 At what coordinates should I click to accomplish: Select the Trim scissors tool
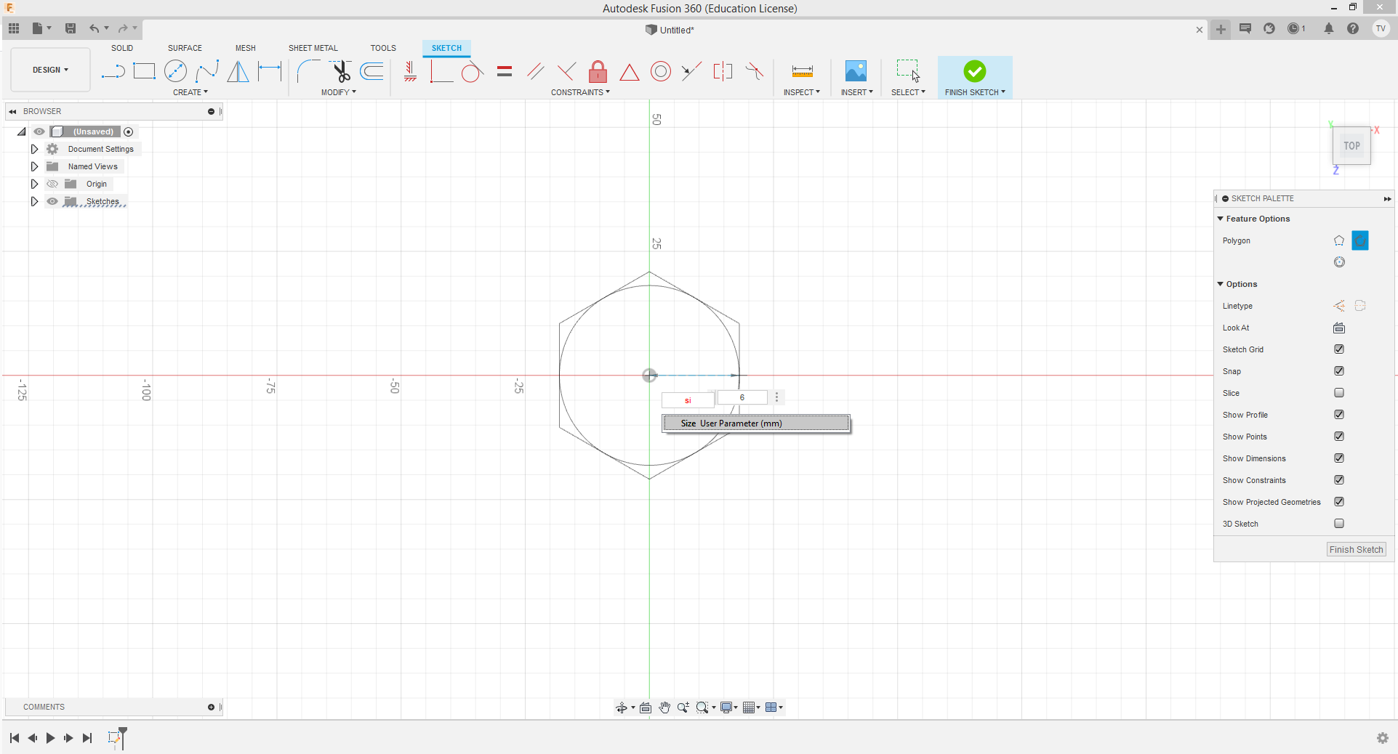pos(340,71)
